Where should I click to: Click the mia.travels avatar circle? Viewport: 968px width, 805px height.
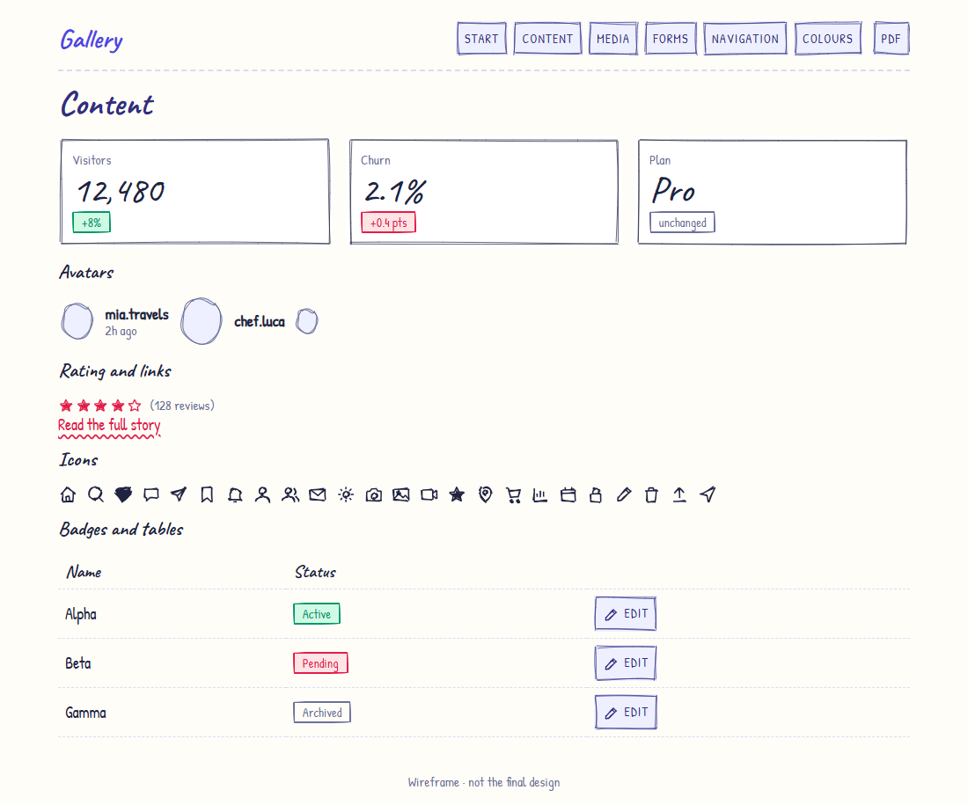click(77, 321)
